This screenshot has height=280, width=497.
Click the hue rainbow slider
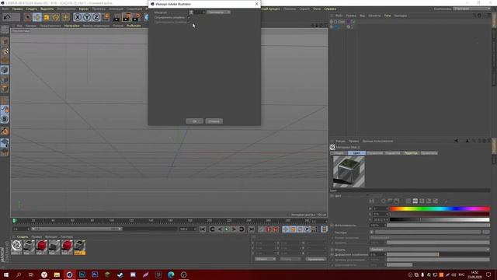point(440,208)
